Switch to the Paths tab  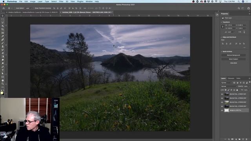pyautogui.click(x=238, y=78)
